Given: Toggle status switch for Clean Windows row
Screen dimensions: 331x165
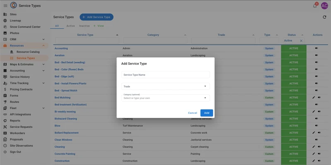Looking at the screenshot, I should (317, 140).
